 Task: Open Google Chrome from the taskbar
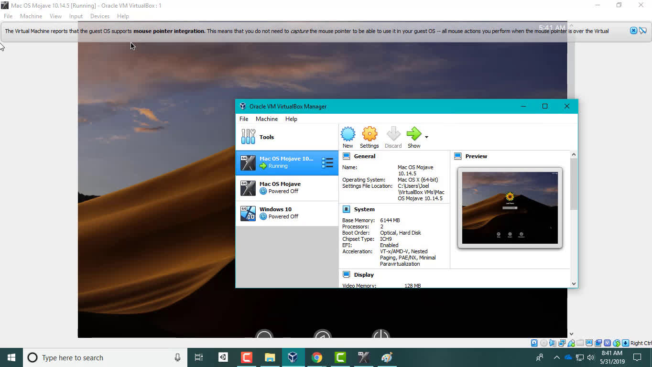coord(316,357)
